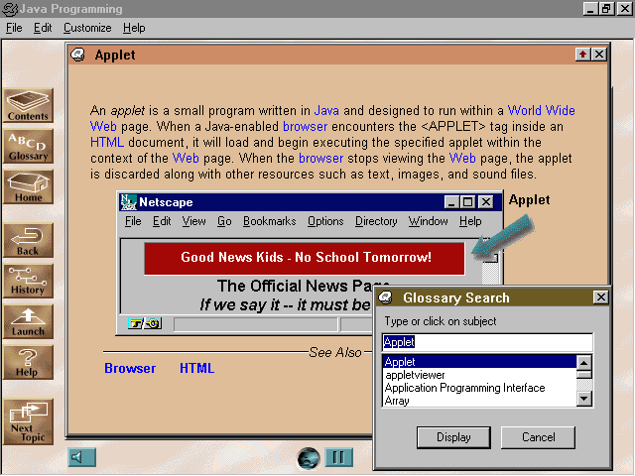Close the Glossary Search dialog
The width and height of the screenshot is (635, 476).
(x=601, y=297)
